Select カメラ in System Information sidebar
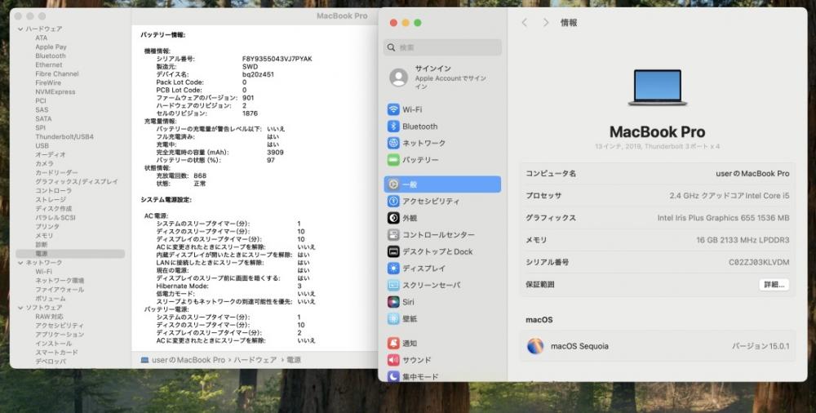 pos(44,163)
